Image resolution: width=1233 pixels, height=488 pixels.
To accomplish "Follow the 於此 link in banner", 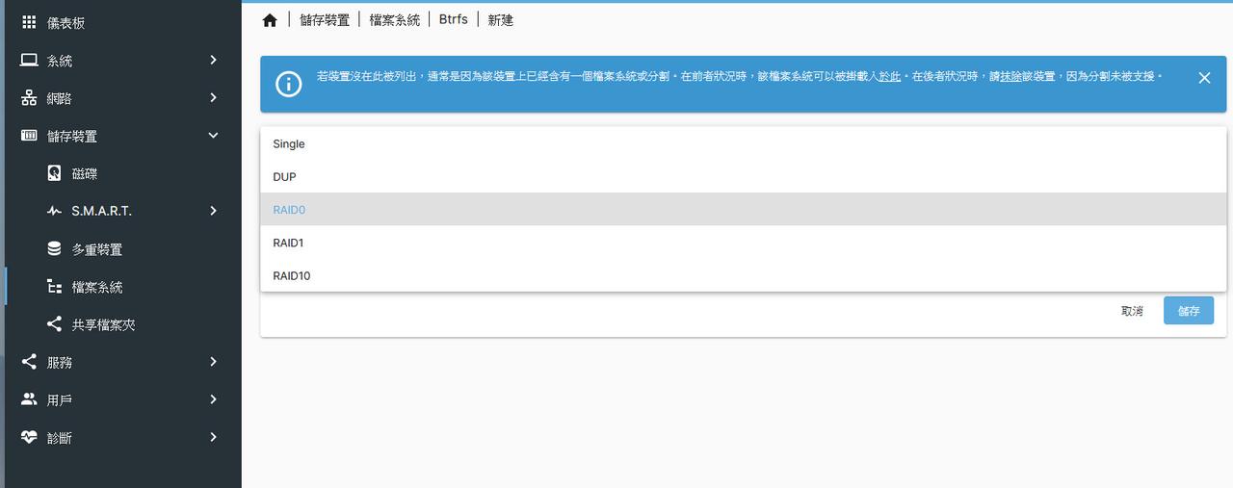I will [889, 76].
